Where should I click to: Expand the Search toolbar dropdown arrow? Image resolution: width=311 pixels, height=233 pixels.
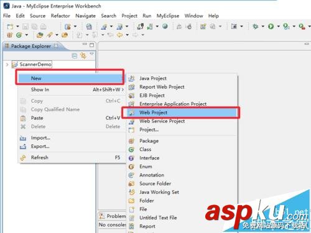(57, 35)
